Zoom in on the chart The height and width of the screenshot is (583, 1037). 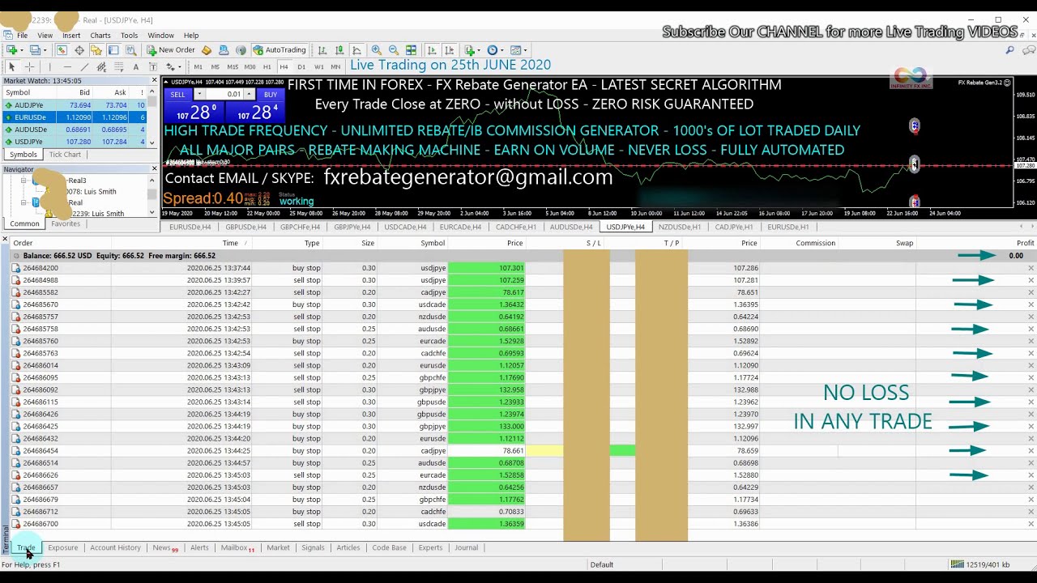(x=377, y=50)
